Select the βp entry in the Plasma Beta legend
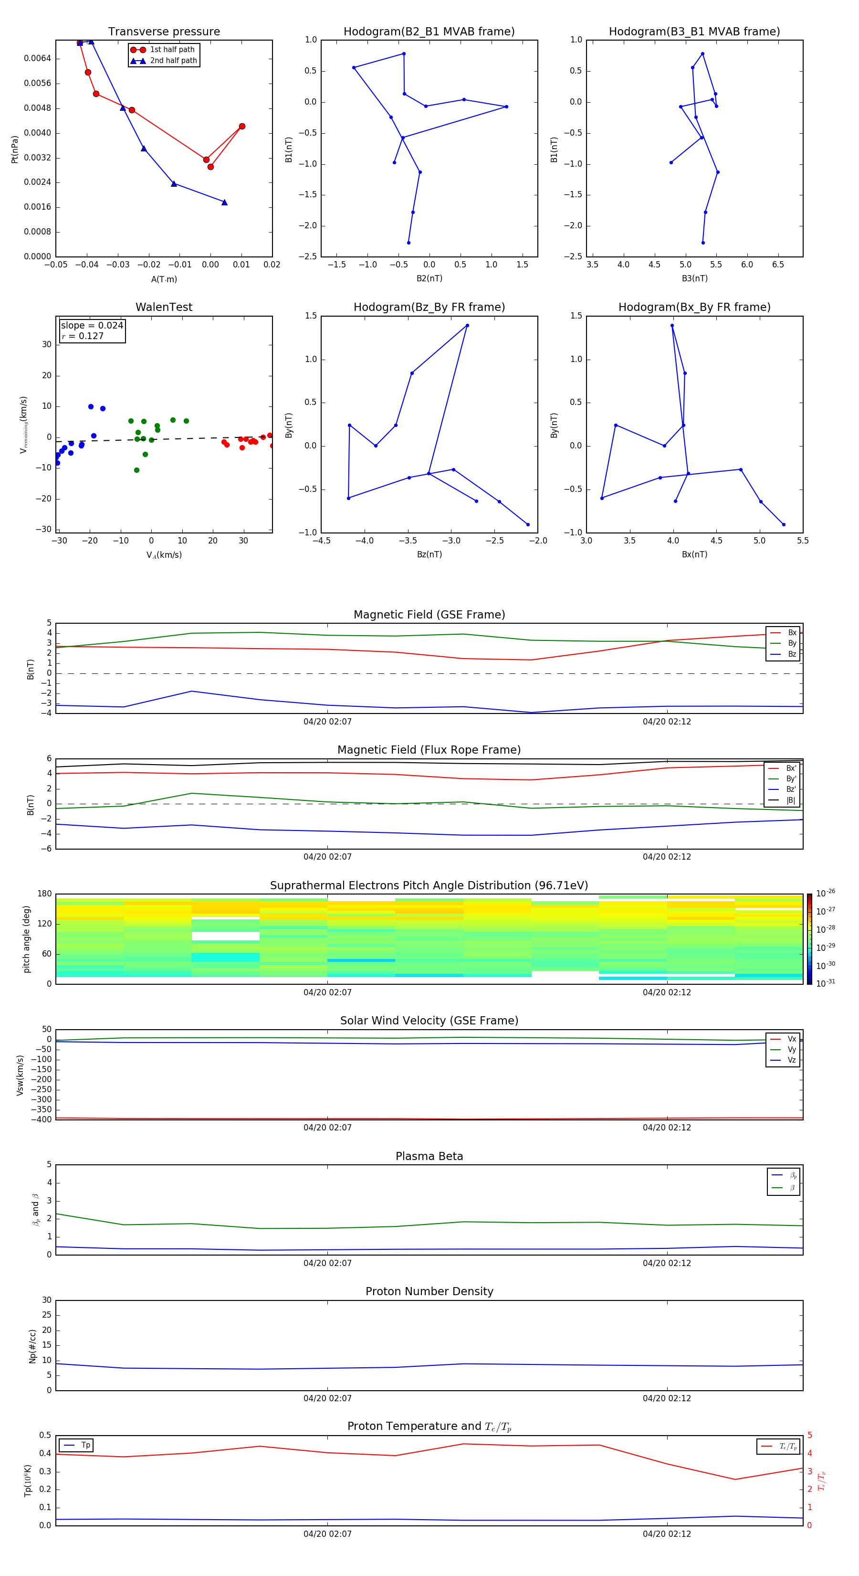 coord(784,1175)
